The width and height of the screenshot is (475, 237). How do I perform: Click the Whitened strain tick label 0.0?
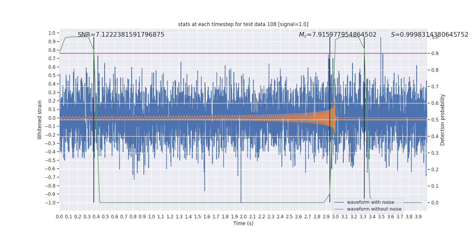tap(52, 118)
